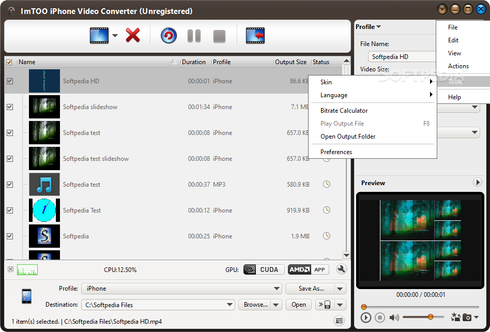Uncheck the Softpedia HD checkbox

pyautogui.click(x=10, y=81)
